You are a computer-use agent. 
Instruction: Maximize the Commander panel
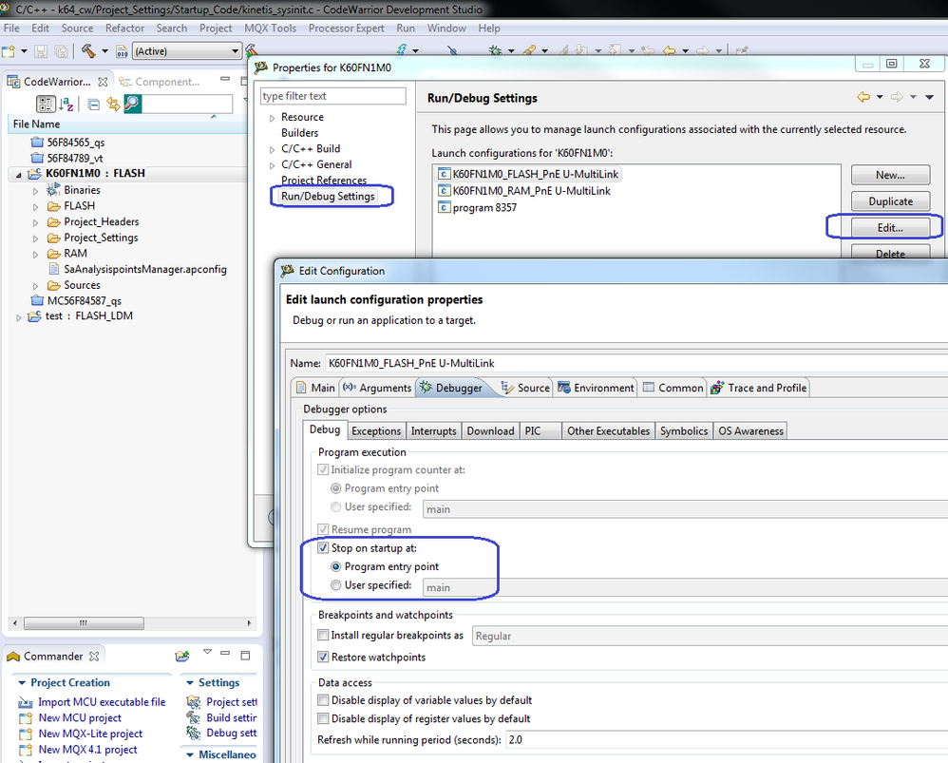coord(245,656)
